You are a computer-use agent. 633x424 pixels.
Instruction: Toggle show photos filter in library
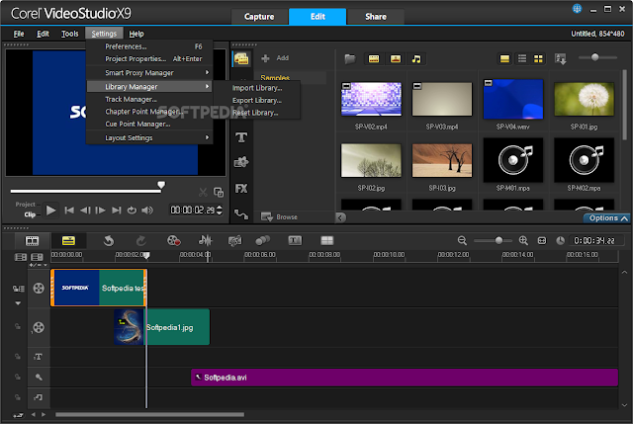pyautogui.click(x=396, y=59)
